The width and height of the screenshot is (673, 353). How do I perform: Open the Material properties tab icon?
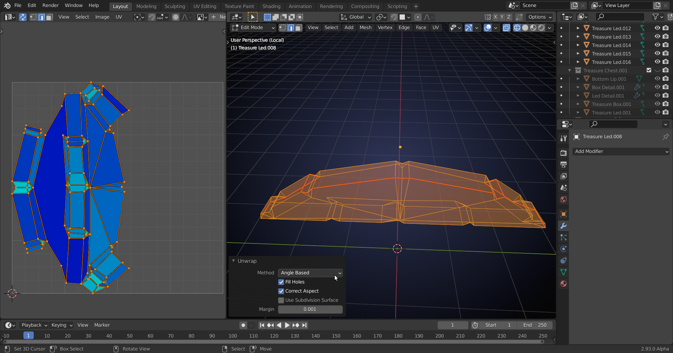click(x=563, y=284)
